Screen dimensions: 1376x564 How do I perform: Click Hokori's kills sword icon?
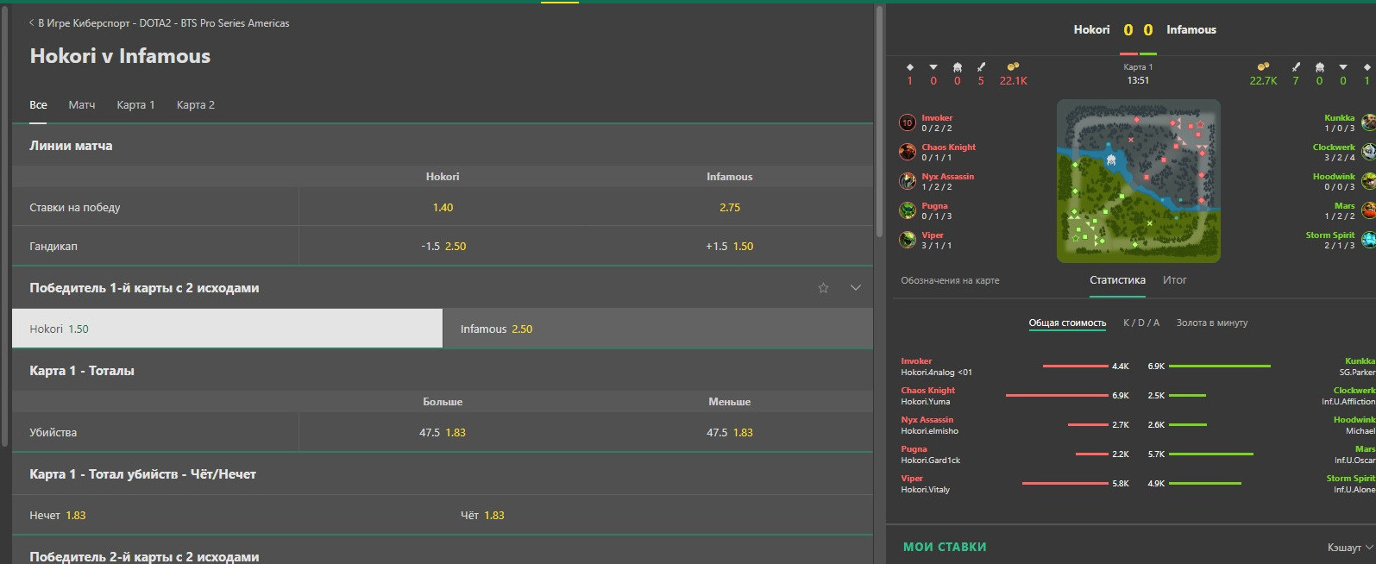pyautogui.click(x=981, y=66)
